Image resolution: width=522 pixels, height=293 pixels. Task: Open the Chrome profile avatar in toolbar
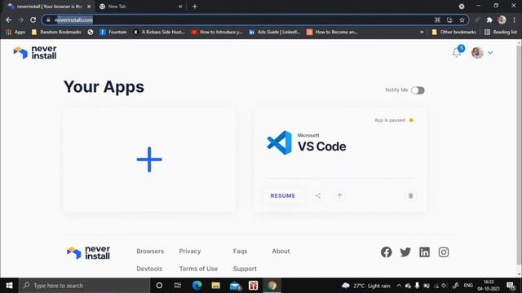click(502, 20)
